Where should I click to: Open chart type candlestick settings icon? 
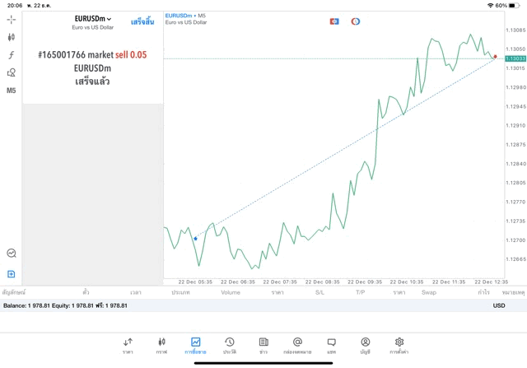pos(12,37)
